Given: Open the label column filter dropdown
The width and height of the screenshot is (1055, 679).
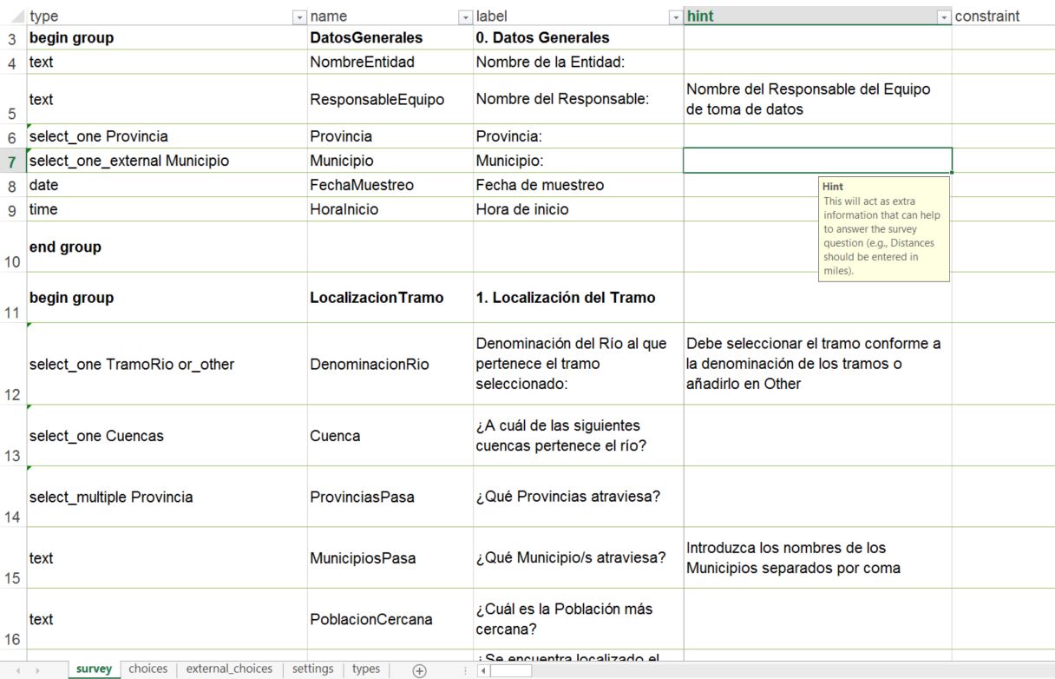Looking at the screenshot, I should [675, 16].
